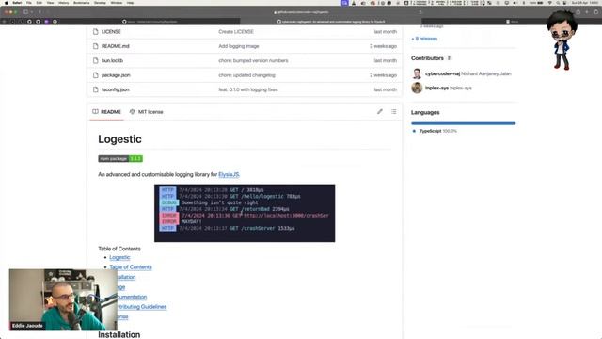Click the Installation heading
The width and height of the screenshot is (602, 339).
(119, 335)
